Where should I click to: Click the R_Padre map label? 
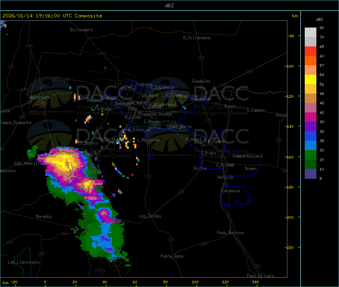point(216,141)
